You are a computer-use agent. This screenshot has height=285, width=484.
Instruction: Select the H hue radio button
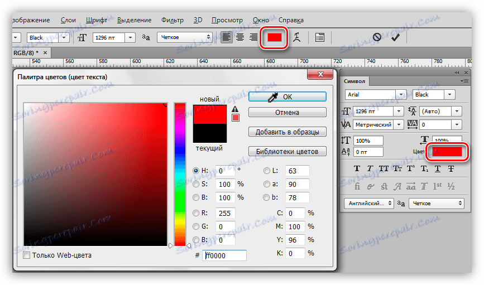click(x=196, y=171)
